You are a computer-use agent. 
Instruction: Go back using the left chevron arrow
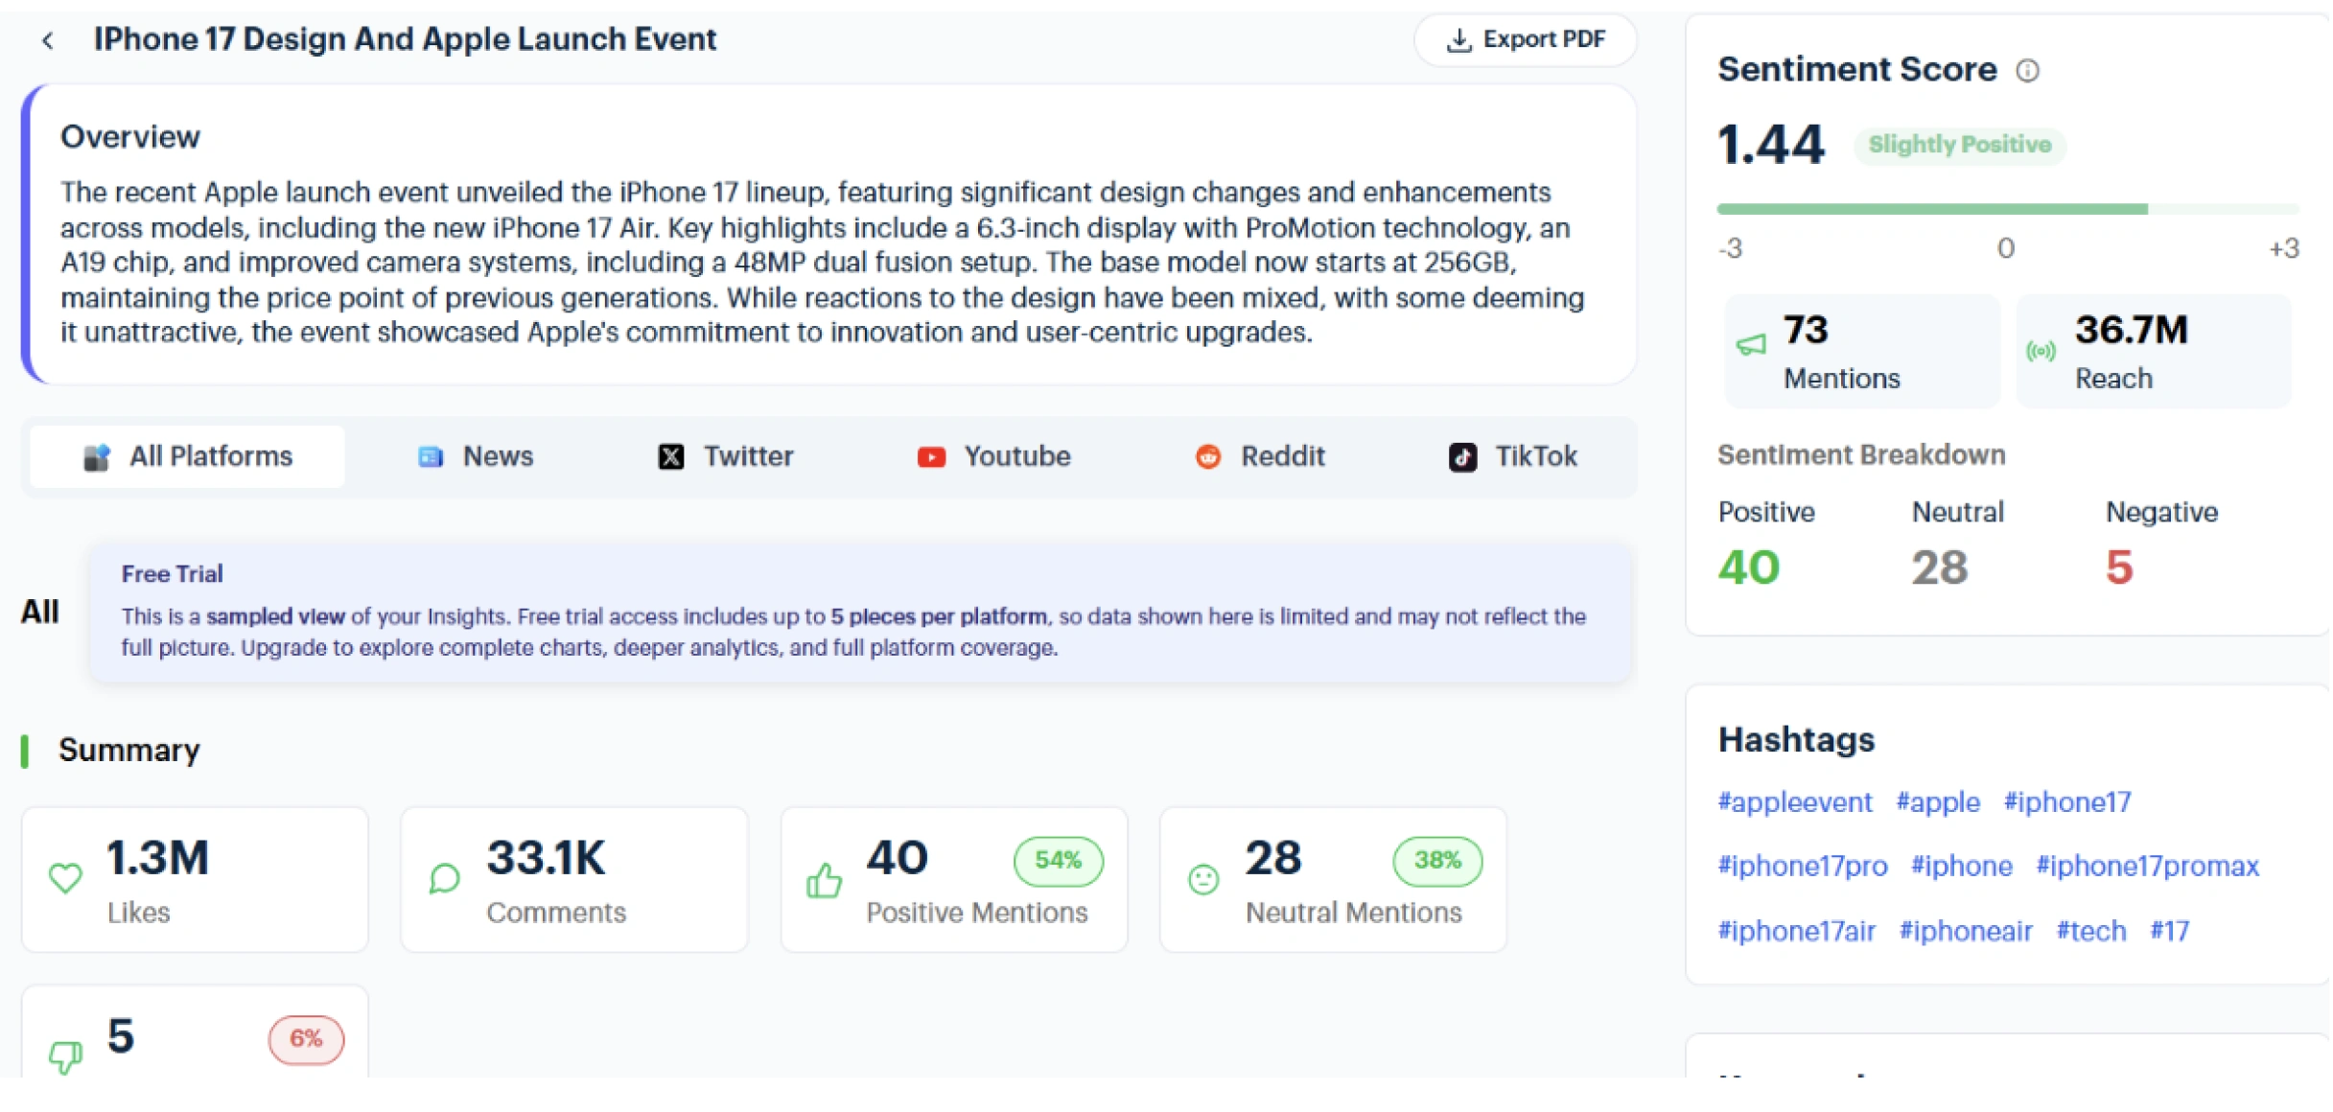48,40
